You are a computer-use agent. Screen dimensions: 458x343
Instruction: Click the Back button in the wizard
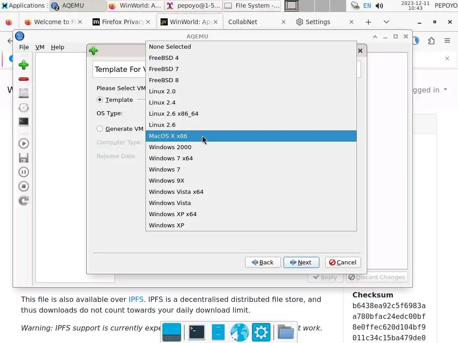tap(263, 262)
